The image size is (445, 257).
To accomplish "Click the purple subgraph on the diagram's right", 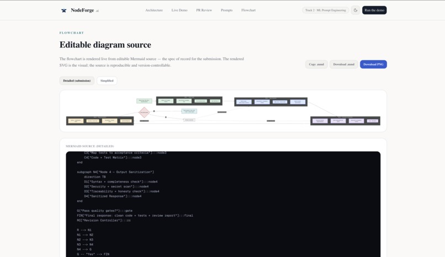I will click(345, 121).
